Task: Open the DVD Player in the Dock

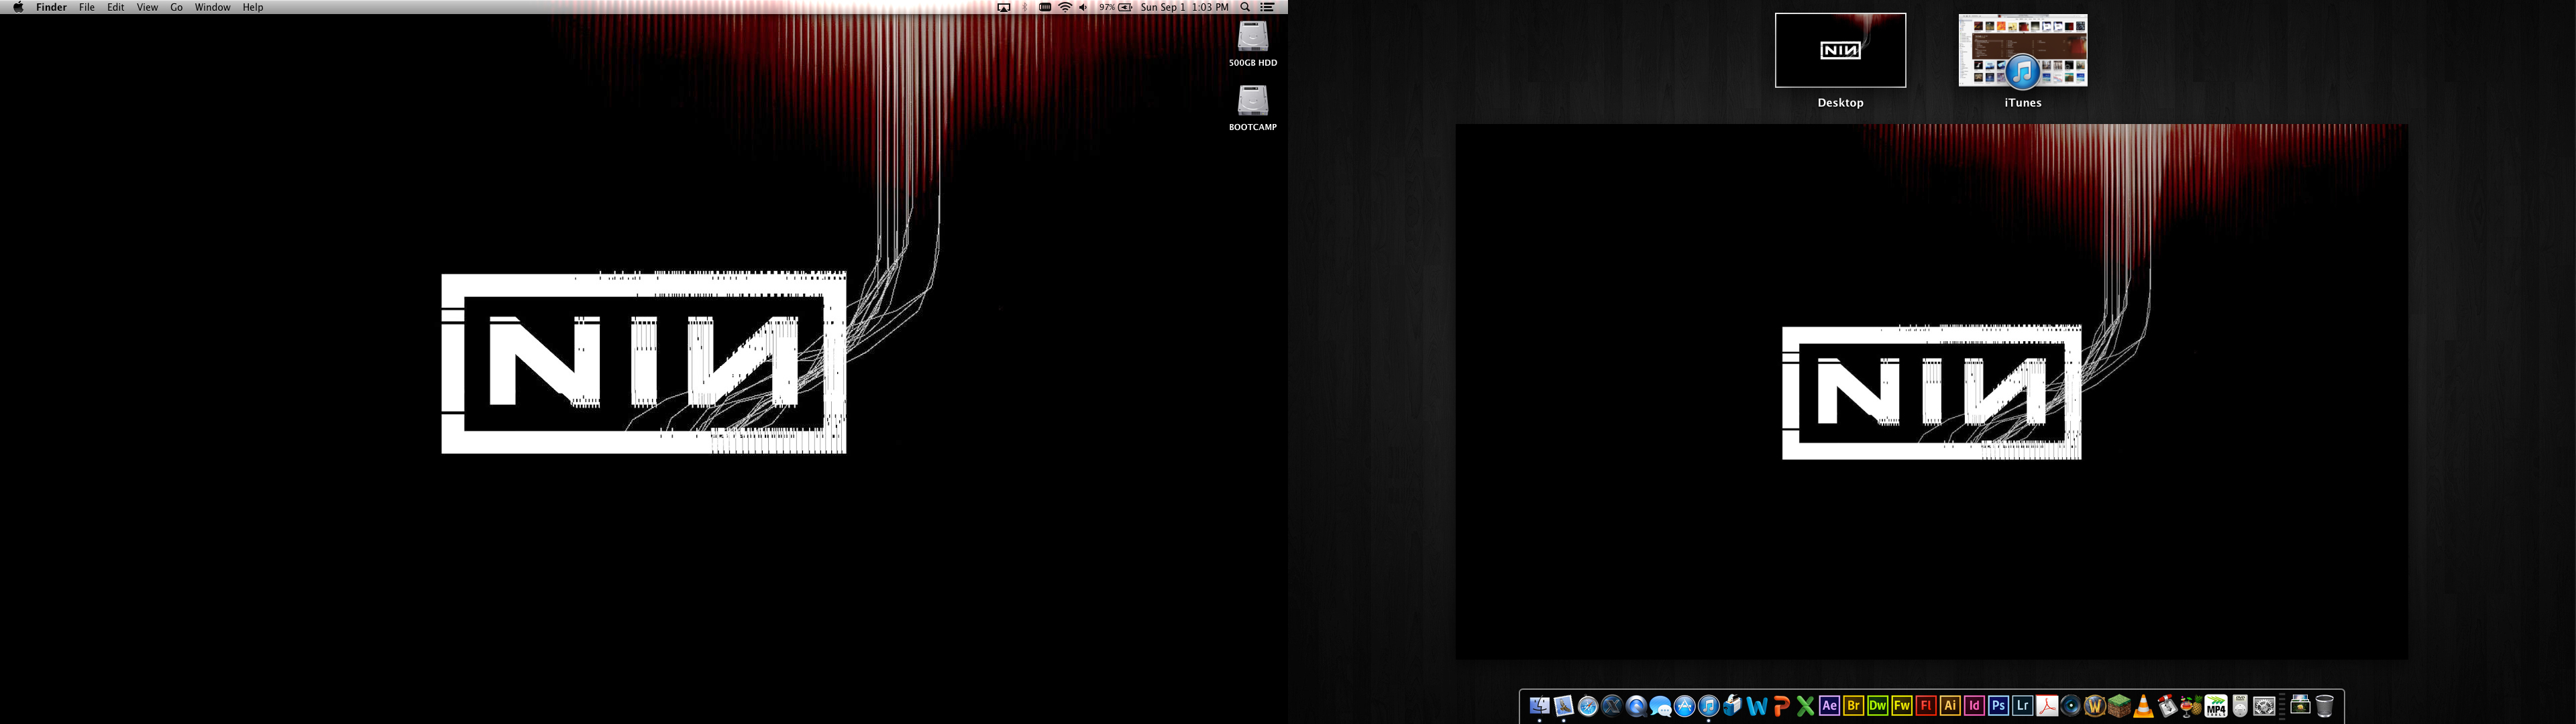Action: tap(2240, 706)
